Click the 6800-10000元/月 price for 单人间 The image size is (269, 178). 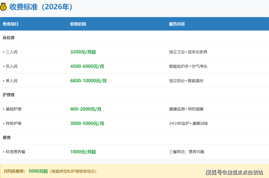tap(88, 80)
